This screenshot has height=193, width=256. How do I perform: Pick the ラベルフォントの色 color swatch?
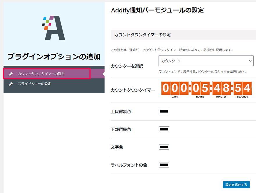[164, 165]
